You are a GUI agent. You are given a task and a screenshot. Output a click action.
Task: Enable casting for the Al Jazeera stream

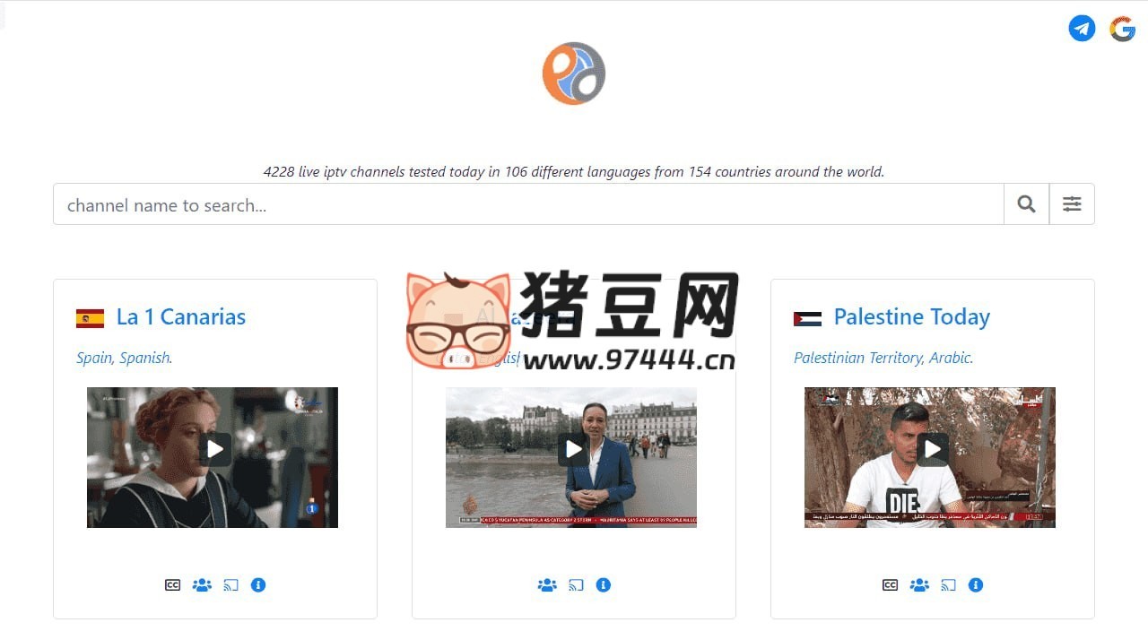575,584
